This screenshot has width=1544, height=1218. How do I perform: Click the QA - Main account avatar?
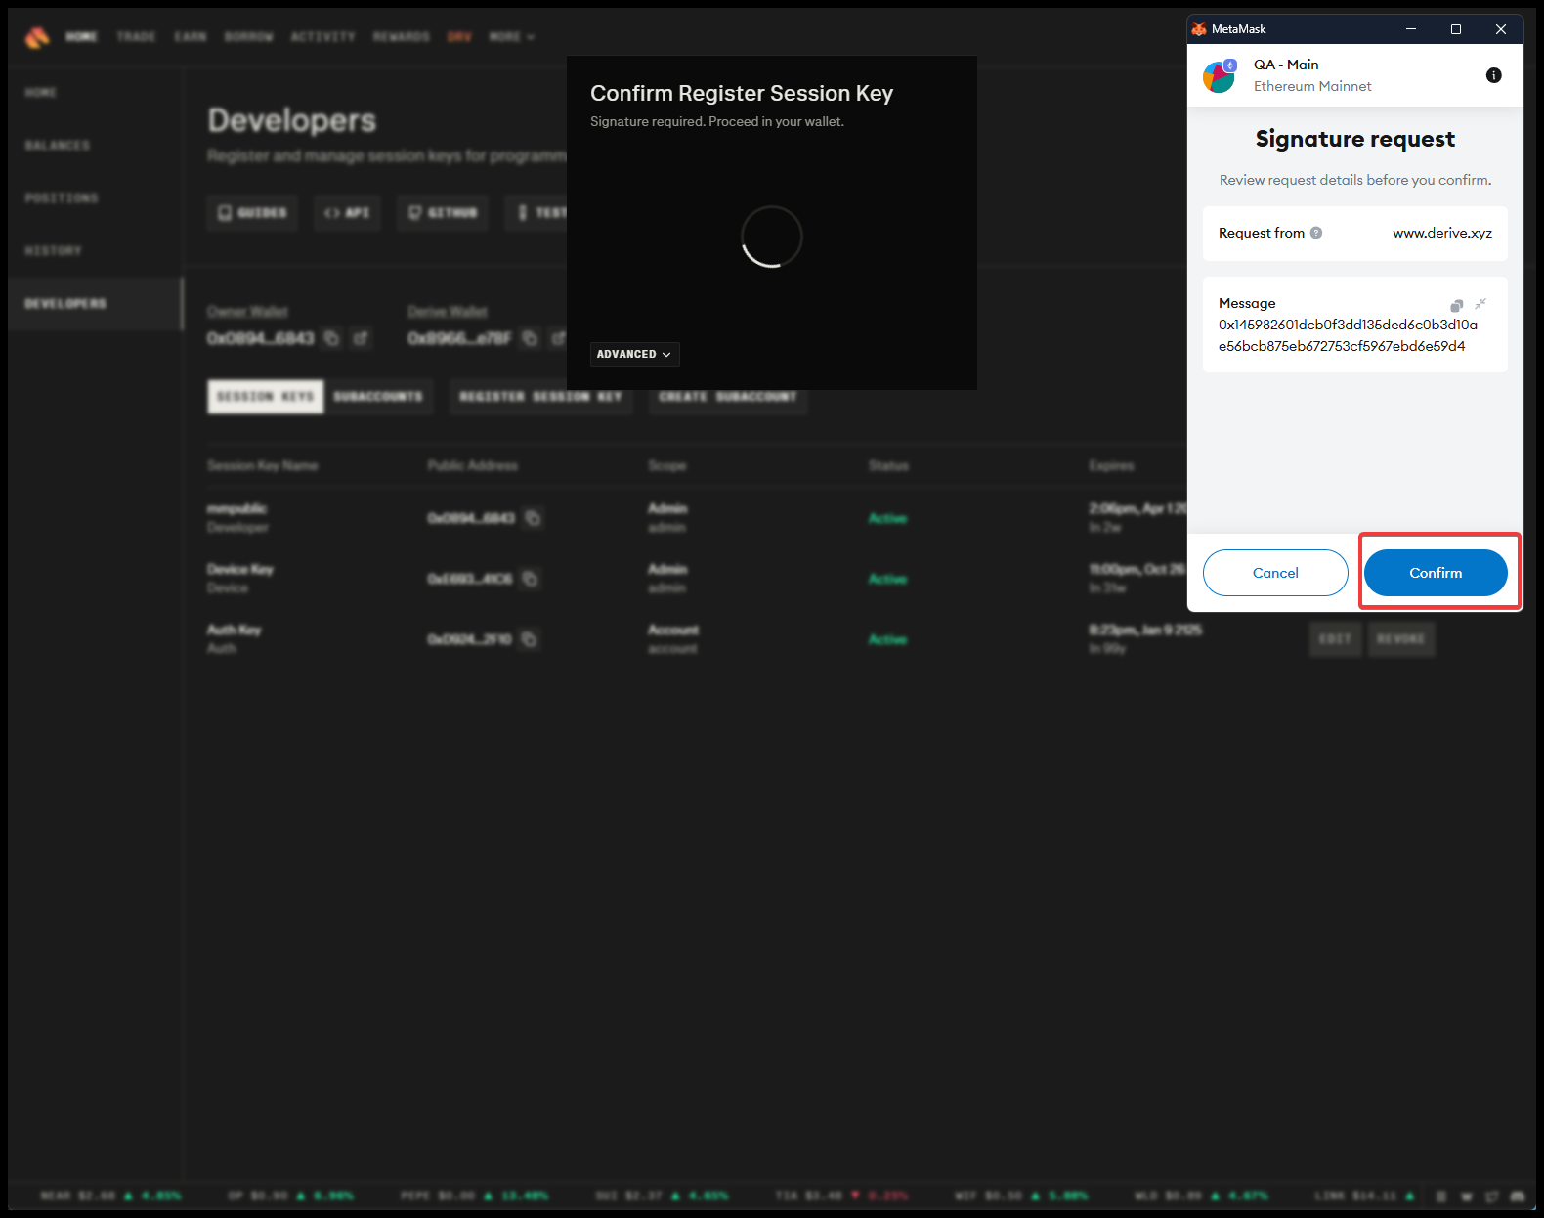coord(1219,76)
